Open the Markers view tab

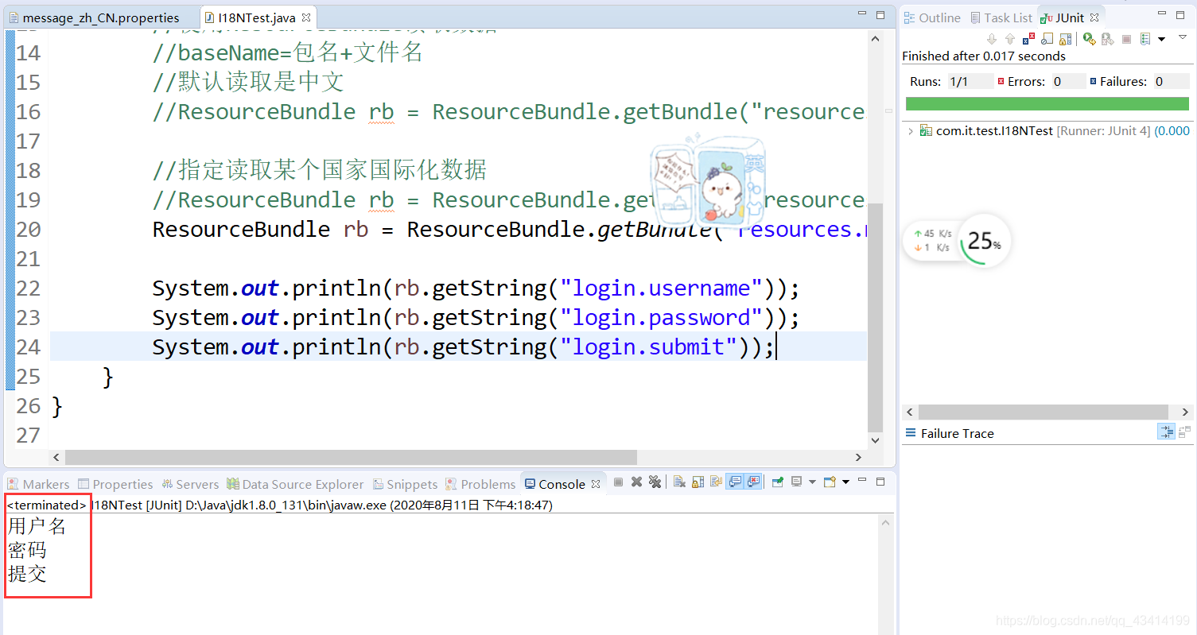pos(38,484)
